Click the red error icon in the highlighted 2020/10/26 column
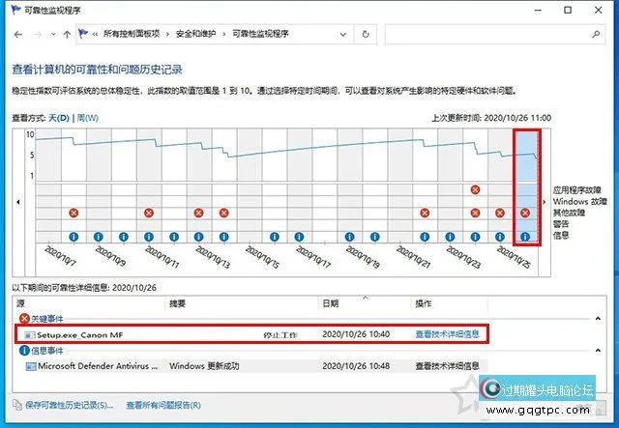This screenshot has height=428, width=619. 524,213
